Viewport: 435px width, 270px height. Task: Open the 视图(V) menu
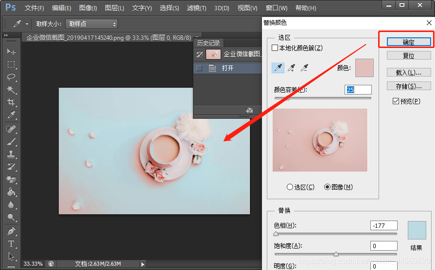[247, 8]
